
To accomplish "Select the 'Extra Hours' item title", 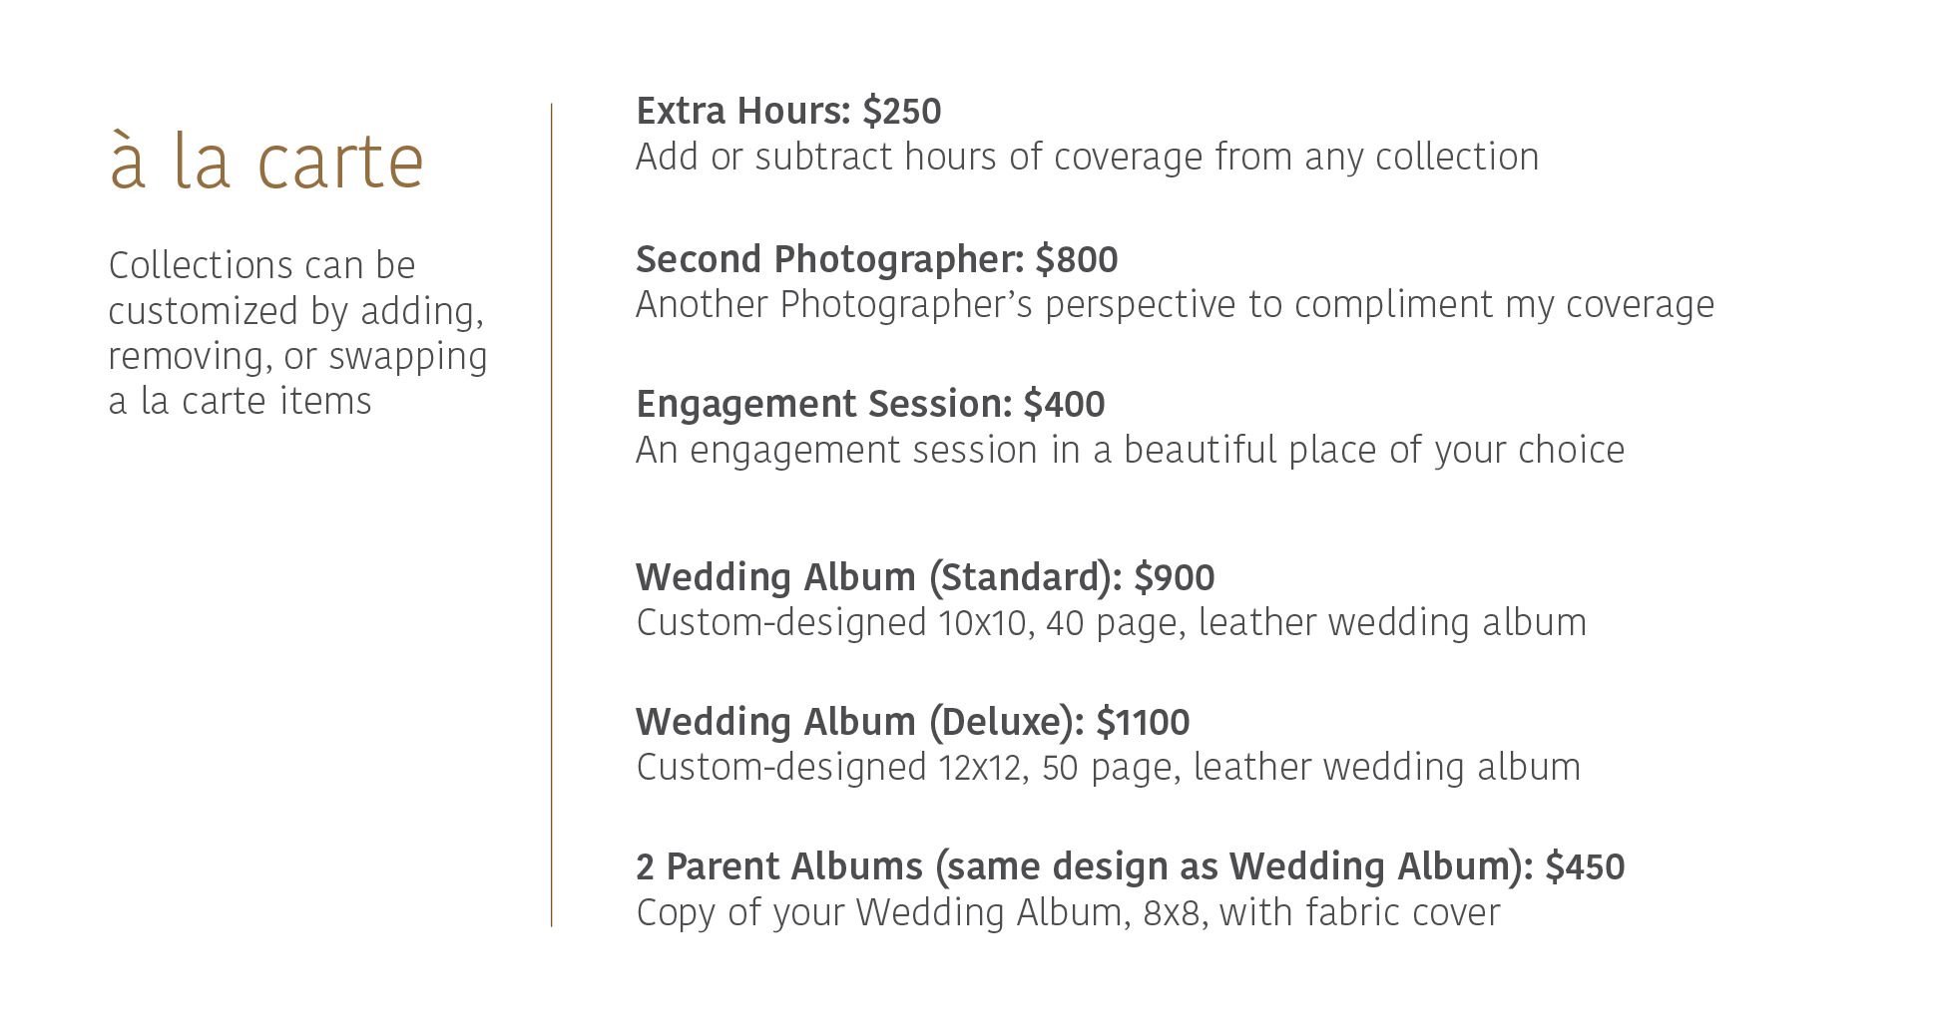I will tap(741, 111).
